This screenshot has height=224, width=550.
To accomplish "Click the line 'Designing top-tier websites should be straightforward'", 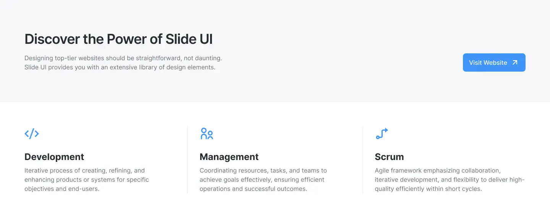I will click(x=123, y=58).
